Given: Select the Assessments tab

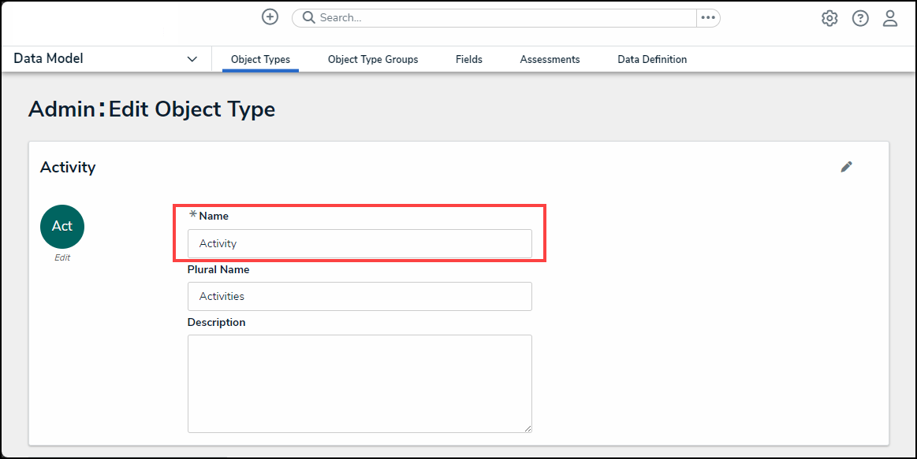Looking at the screenshot, I should tap(550, 59).
